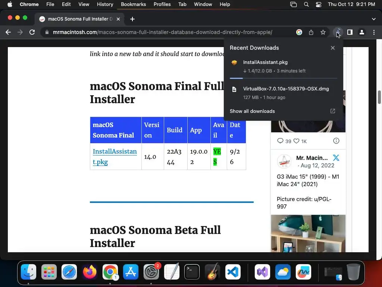Open the Bookmarks menu
Viewport: 382px width, 287px height.
point(133,4)
